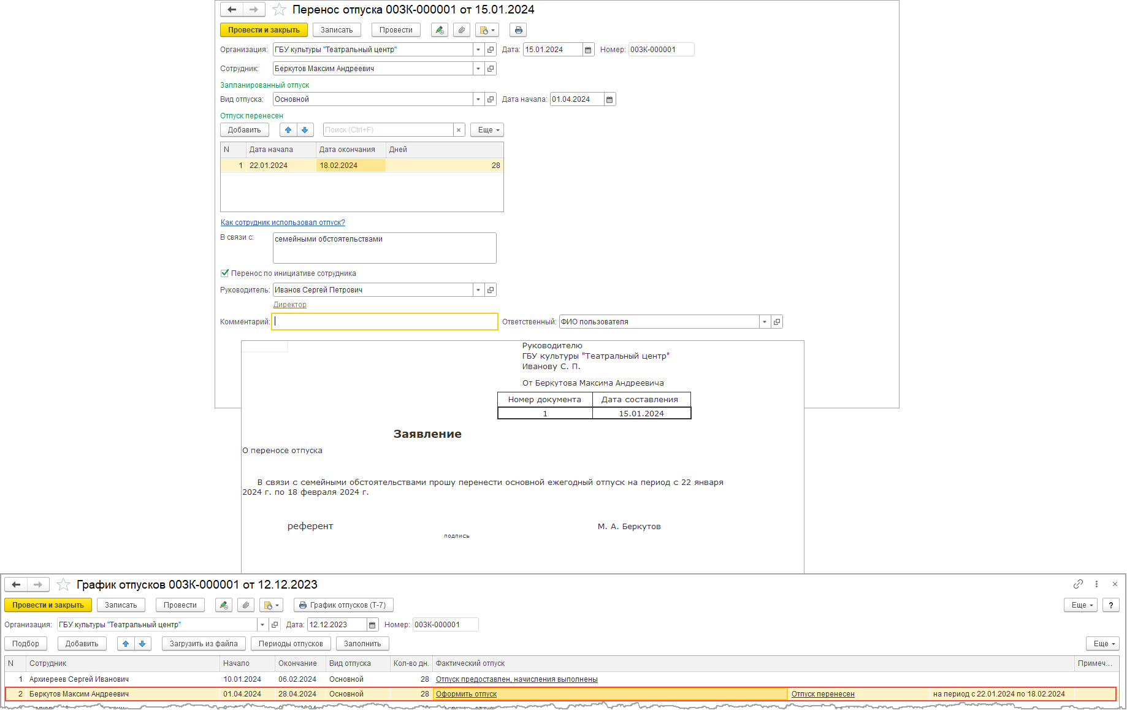Viewport: 1127px width, 710px height.
Task: Move transfer row down arrow
Action: [305, 130]
